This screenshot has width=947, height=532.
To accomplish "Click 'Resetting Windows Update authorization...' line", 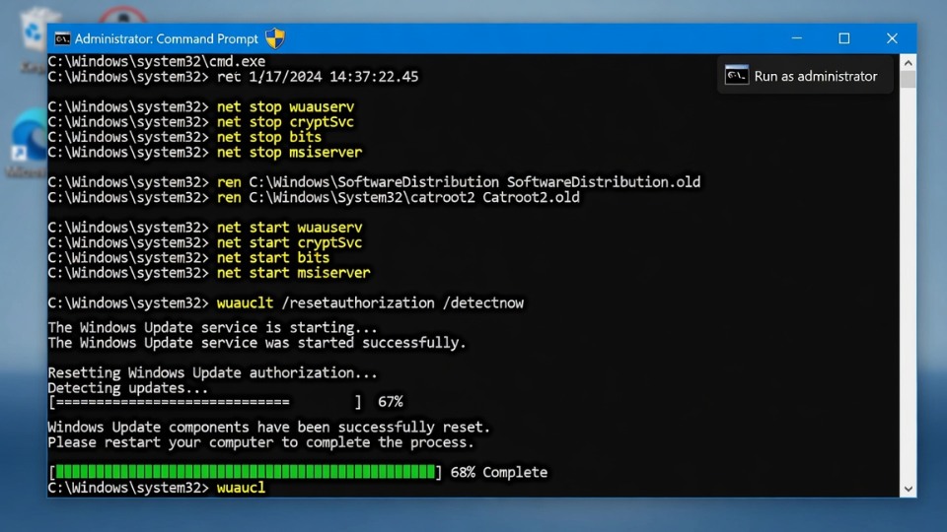I will click(213, 372).
